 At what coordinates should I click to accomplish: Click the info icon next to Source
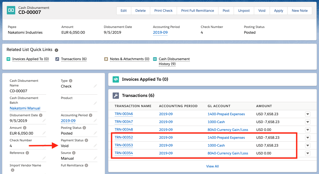pos(74,153)
